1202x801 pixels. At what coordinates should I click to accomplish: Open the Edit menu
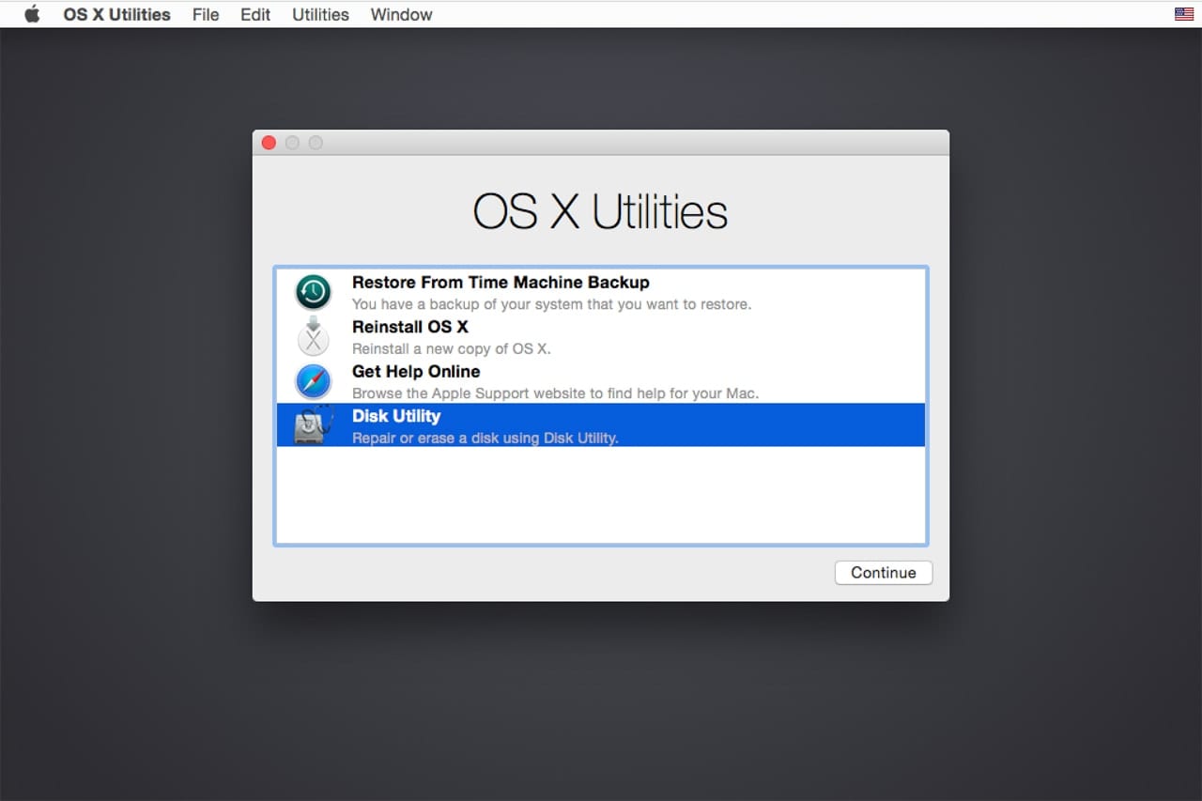click(x=254, y=14)
